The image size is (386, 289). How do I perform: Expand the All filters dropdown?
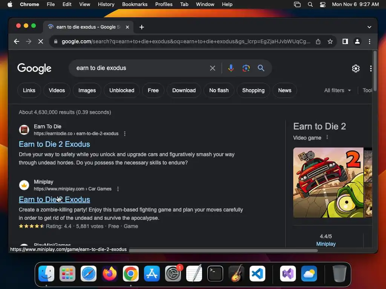tap(337, 90)
